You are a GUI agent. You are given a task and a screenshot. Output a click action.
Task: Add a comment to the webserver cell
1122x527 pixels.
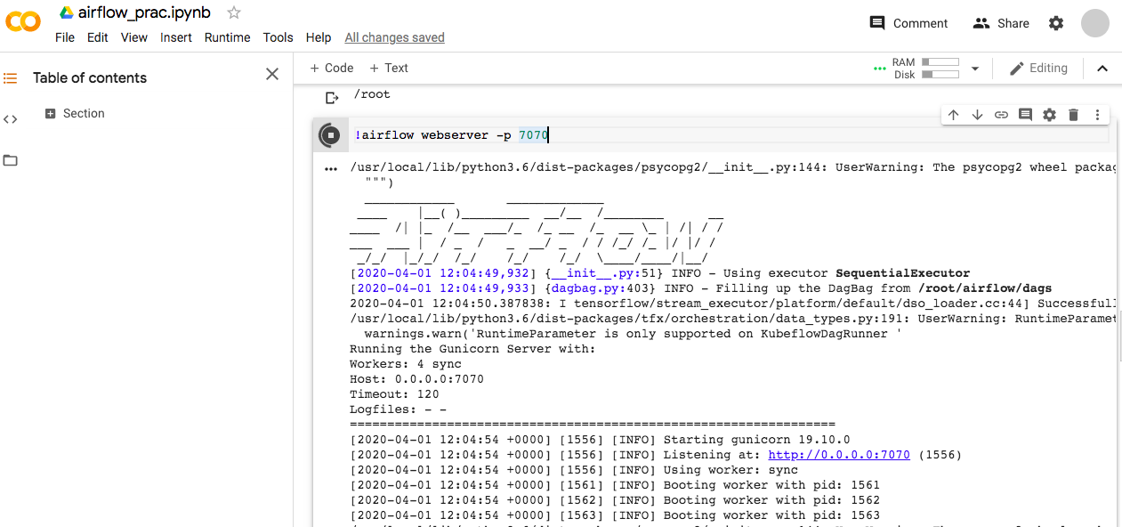(1025, 114)
